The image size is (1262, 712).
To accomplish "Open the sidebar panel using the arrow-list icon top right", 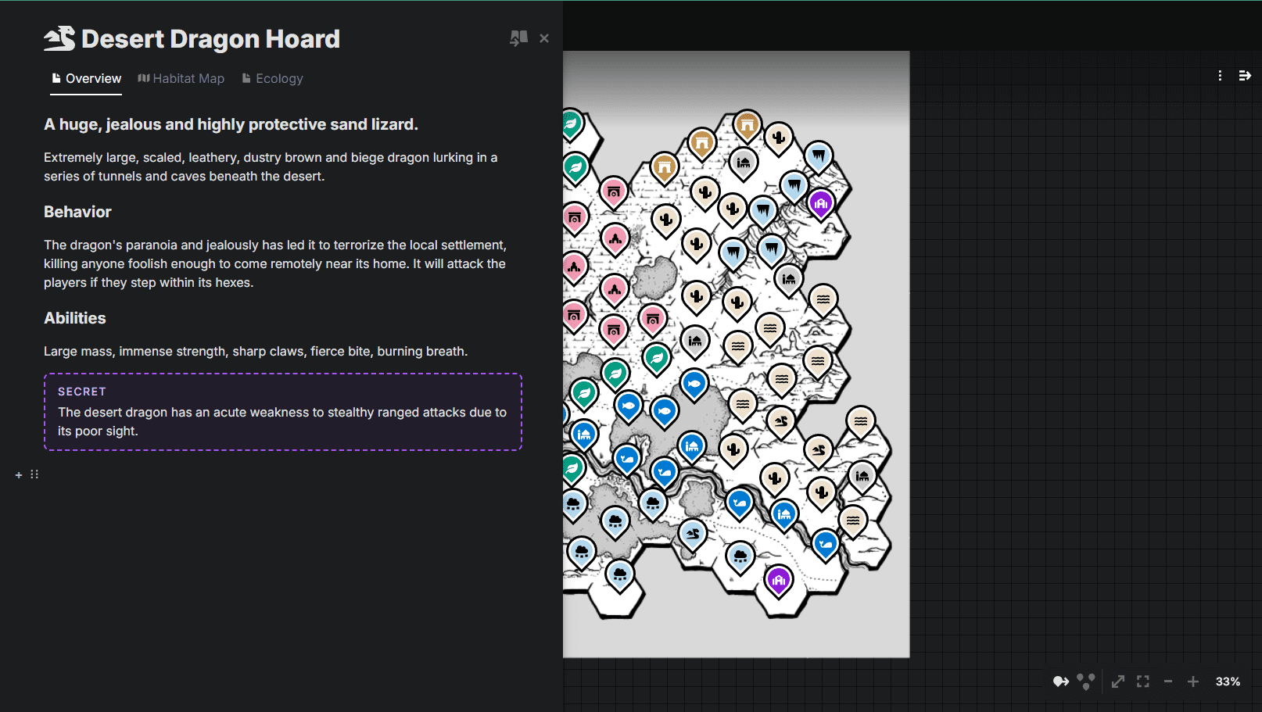I will 1245,75.
